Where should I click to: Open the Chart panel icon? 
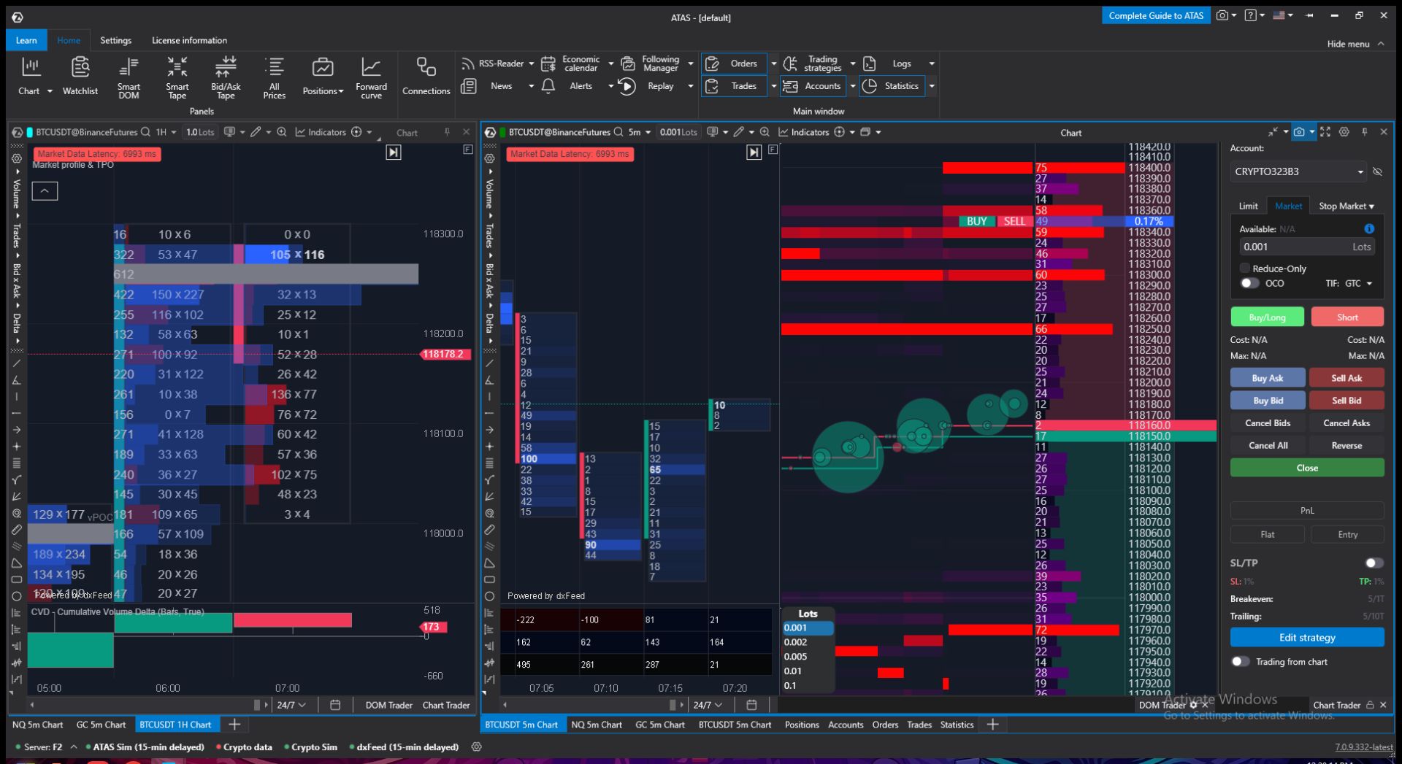tap(30, 68)
